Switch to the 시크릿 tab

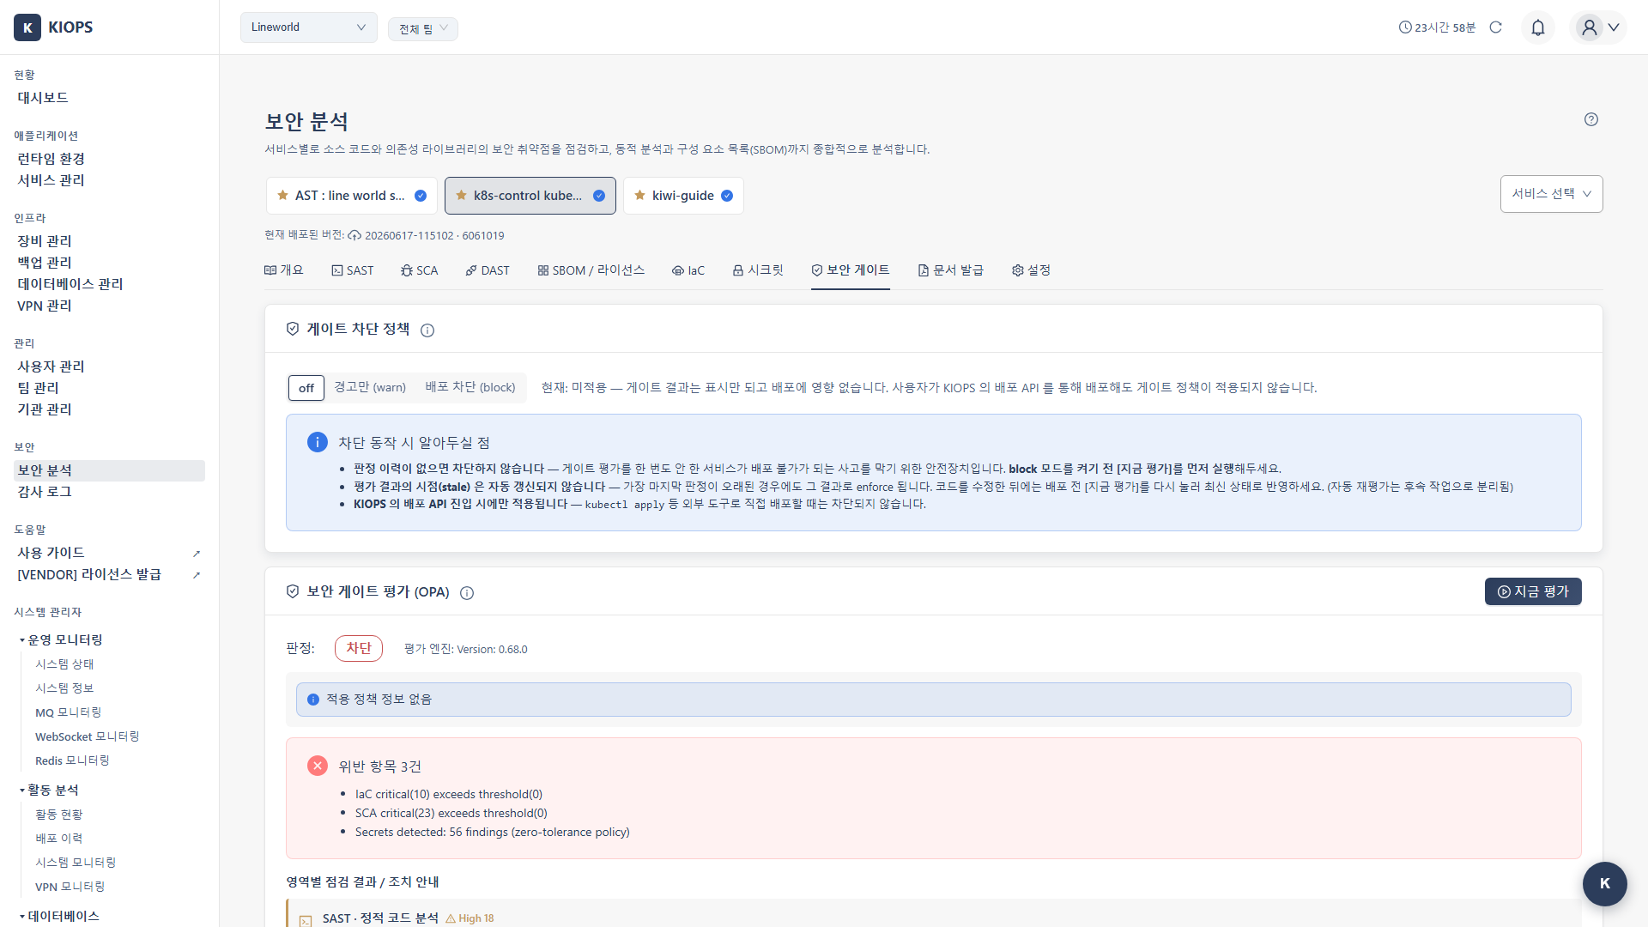(758, 270)
